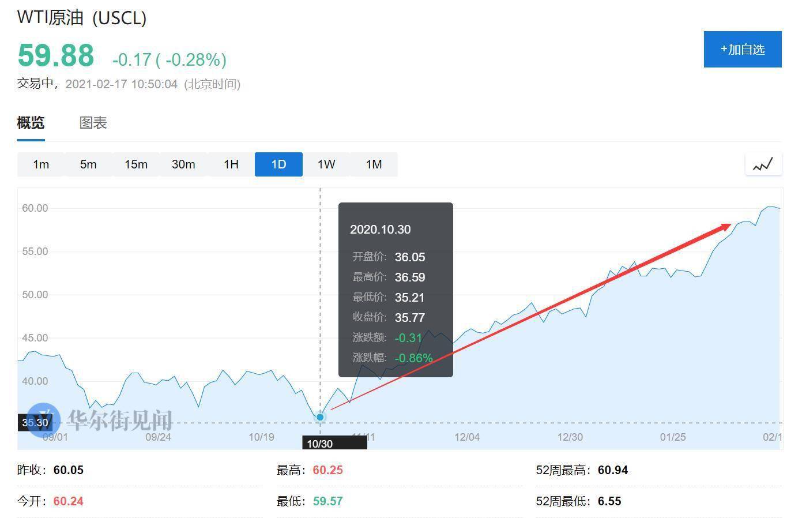Screen dimensions: 787x518
Task: Select the 1W interval
Action: click(x=326, y=164)
